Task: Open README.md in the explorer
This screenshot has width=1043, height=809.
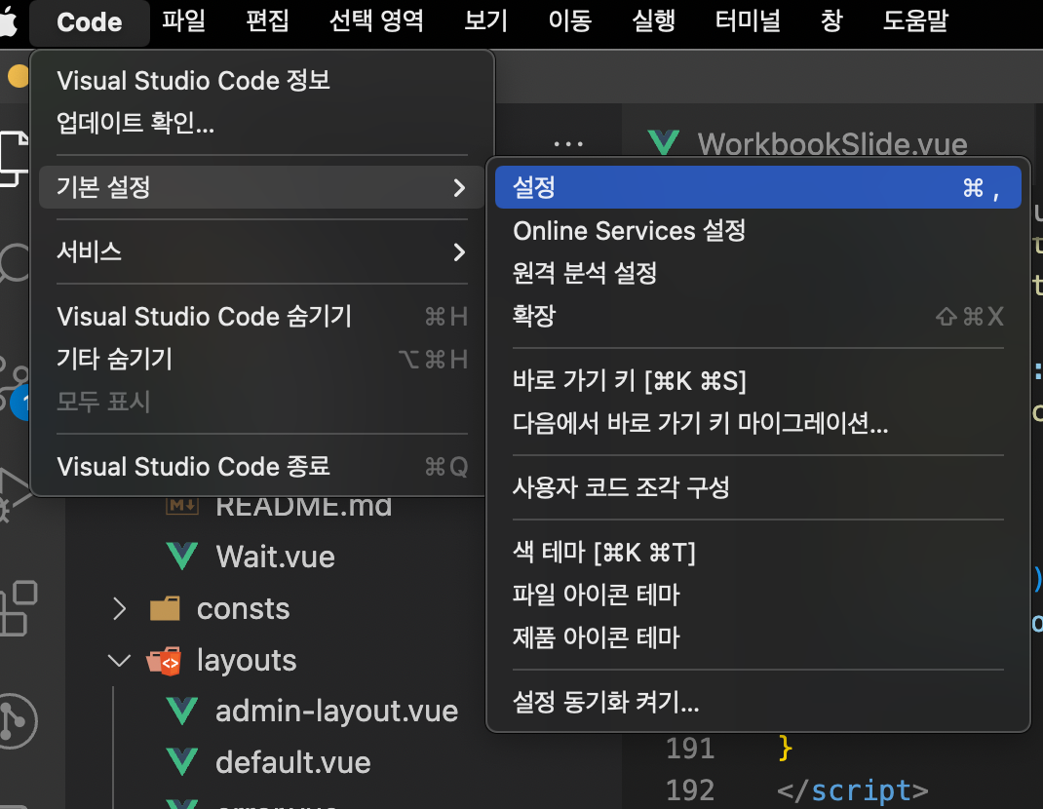Action: [304, 507]
